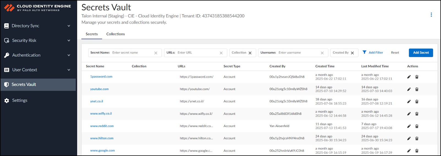Click the Add Secret button

coord(421,53)
